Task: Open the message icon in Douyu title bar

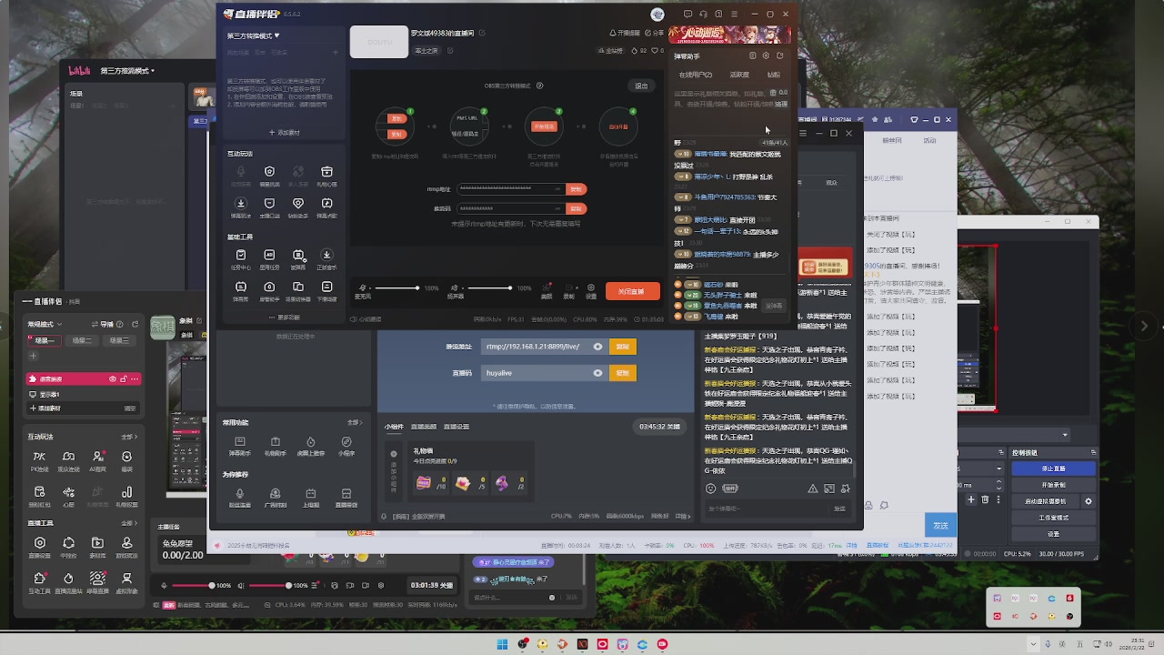Action: coord(687,15)
